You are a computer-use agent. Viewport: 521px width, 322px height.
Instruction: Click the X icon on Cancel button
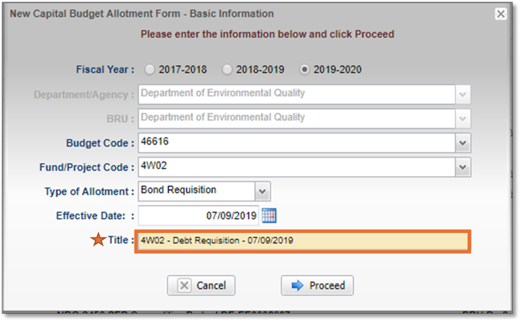(185, 286)
